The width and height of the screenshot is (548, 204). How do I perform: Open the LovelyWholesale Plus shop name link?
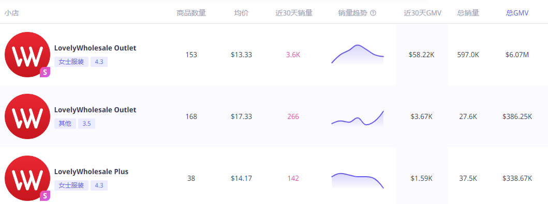click(91, 172)
